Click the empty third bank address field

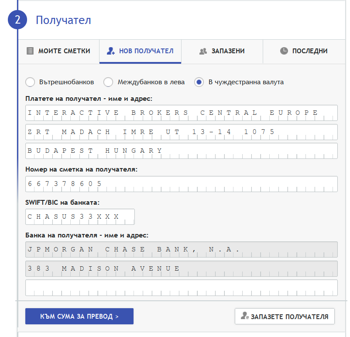pyautogui.click(x=182, y=288)
